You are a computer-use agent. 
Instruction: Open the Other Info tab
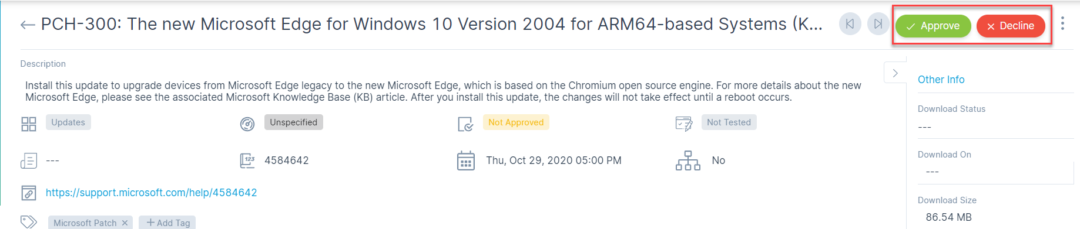[x=941, y=80]
